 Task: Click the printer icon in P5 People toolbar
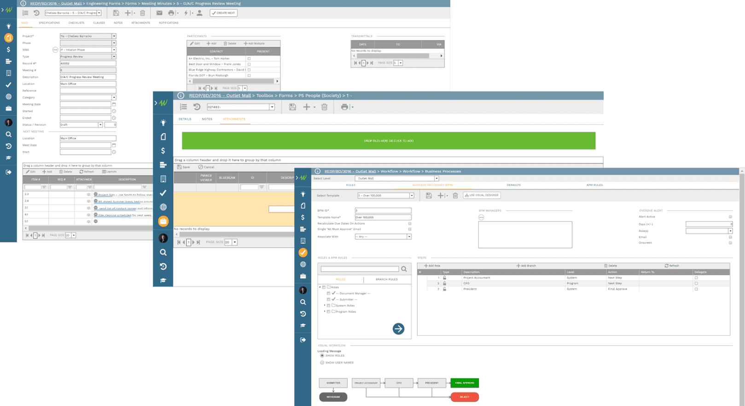click(x=344, y=107)
